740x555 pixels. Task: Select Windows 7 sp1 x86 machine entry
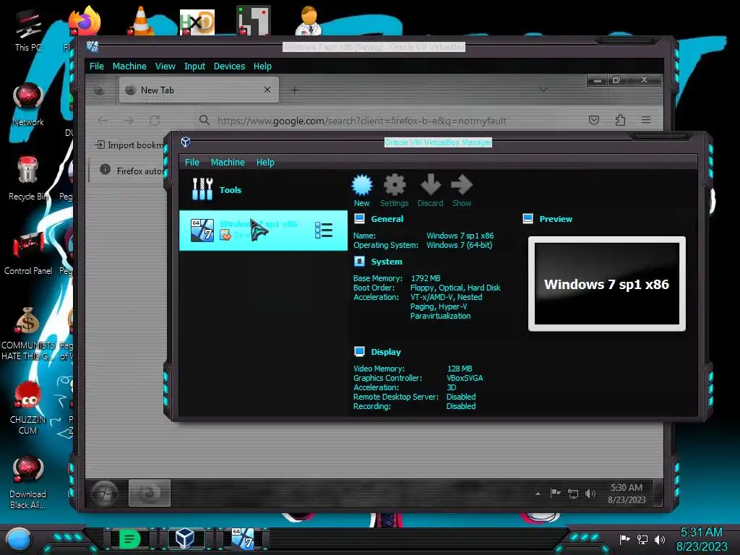[x=263, y=231]
